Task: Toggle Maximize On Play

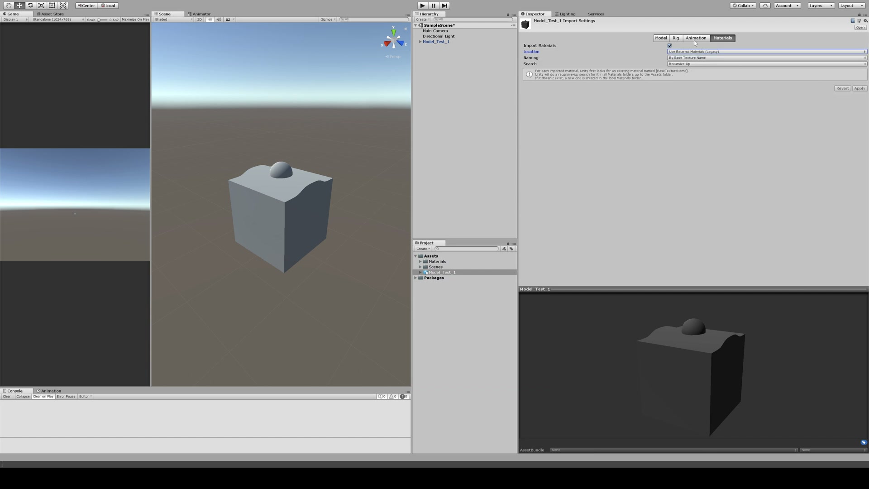Action: 135,19
